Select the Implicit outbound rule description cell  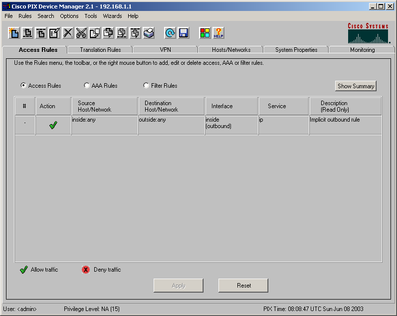click(x=345, y=125)
